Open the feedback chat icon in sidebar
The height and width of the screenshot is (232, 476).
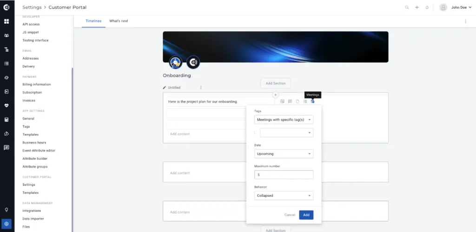(x=7, y=147)
